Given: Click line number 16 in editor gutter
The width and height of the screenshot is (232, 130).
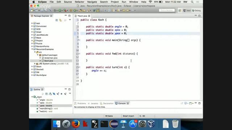Looking at the screenshot, I should (x=77, y=71).
